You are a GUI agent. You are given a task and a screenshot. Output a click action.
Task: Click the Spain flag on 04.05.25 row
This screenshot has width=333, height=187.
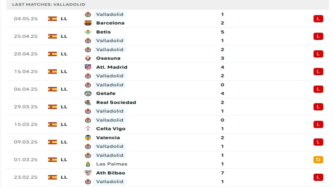(52, 19)
